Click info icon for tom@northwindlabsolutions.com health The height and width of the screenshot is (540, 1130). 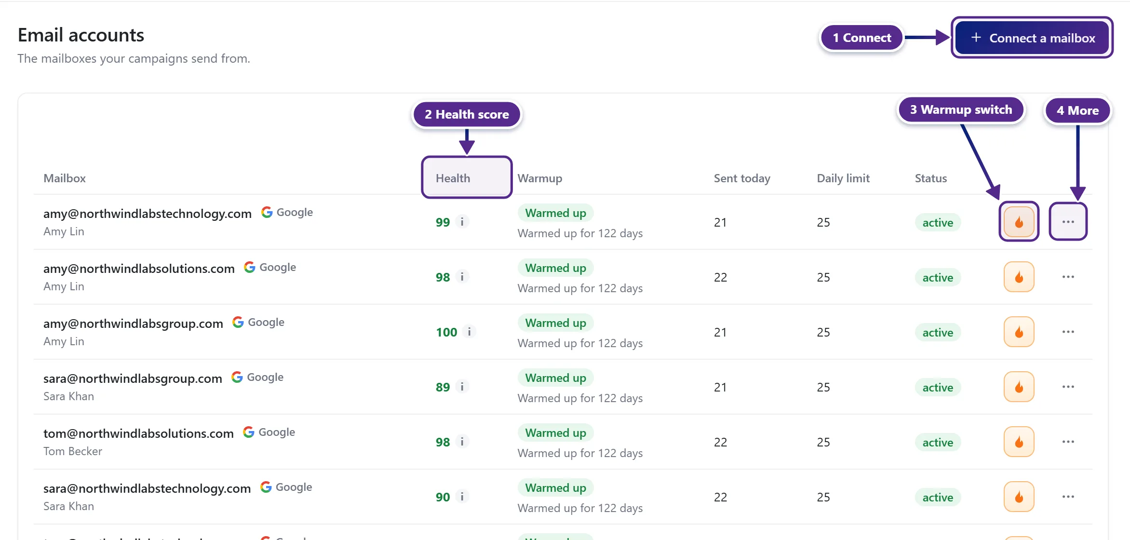[462, 442]
